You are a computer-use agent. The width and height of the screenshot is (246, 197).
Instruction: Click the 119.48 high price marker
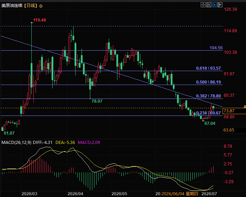[39, 20]
